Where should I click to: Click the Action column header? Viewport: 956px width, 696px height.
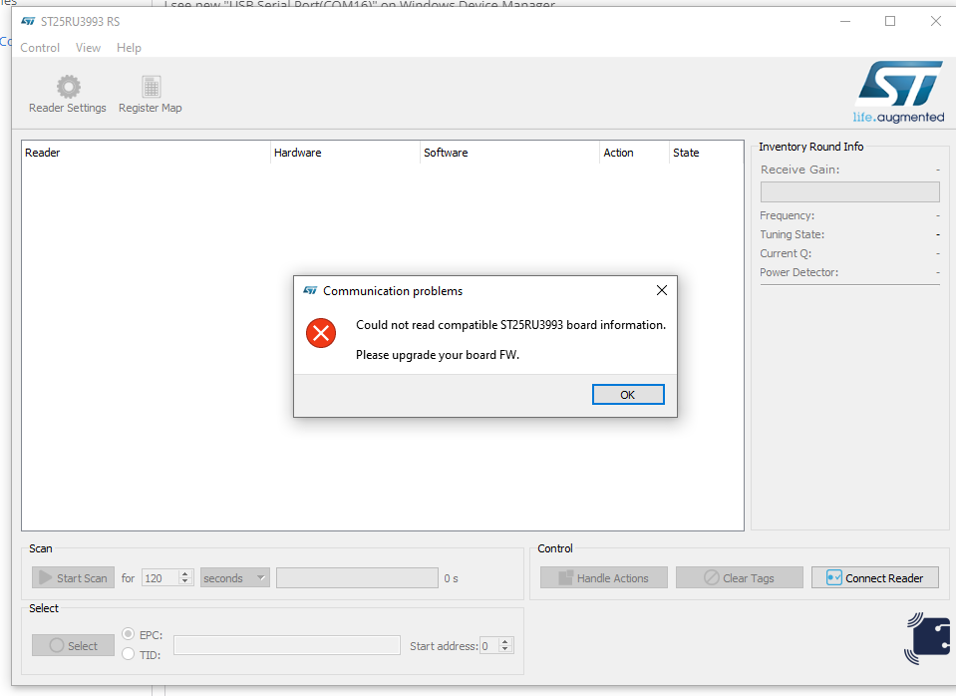click(x=634, y=153)
